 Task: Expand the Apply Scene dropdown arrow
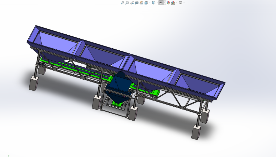177,3
